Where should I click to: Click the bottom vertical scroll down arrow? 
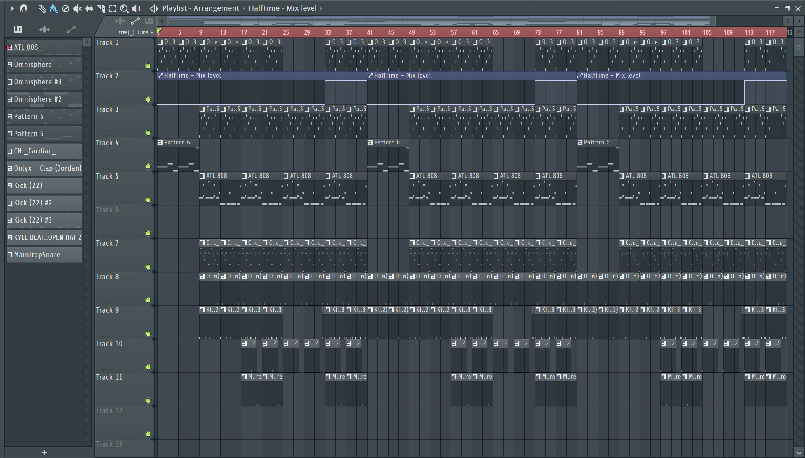[799, 453]
